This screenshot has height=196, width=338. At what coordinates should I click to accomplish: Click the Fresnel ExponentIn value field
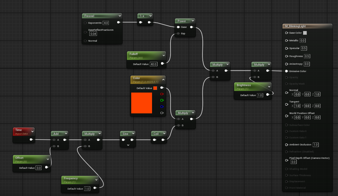(x=106, y=23)
